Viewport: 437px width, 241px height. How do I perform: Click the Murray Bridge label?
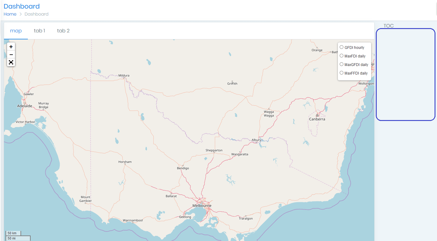pos(43,105)
